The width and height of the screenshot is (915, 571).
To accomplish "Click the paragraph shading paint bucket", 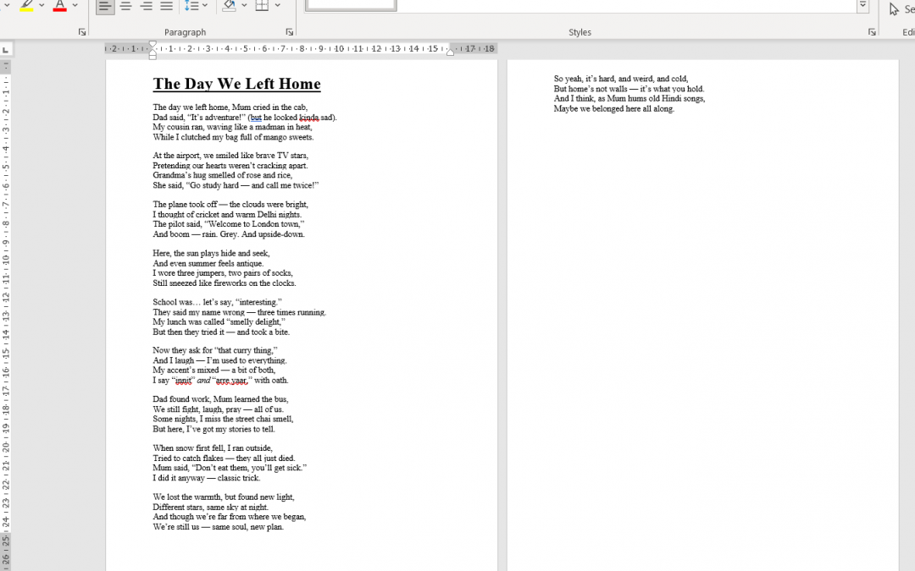I will click(x=228, y=6).
